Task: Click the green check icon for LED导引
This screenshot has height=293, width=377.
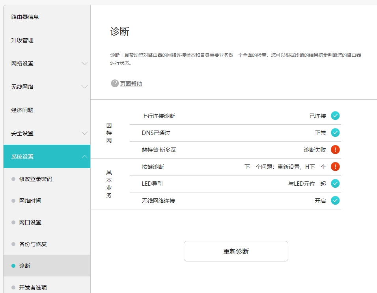Action: pyautogui.click(x=335, y=183)
